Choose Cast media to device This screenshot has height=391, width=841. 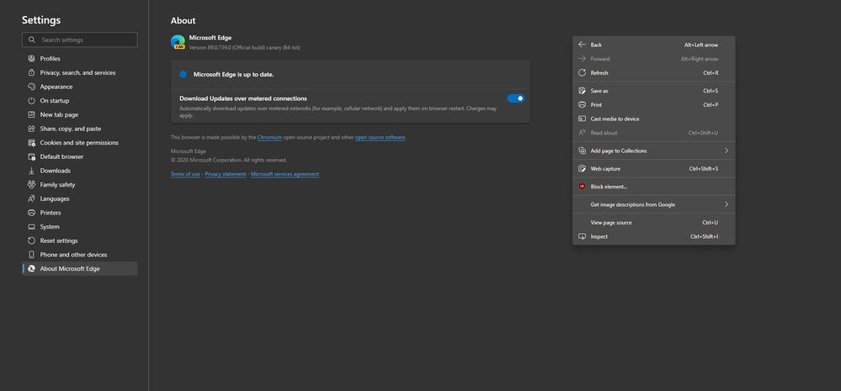point(654,119)
